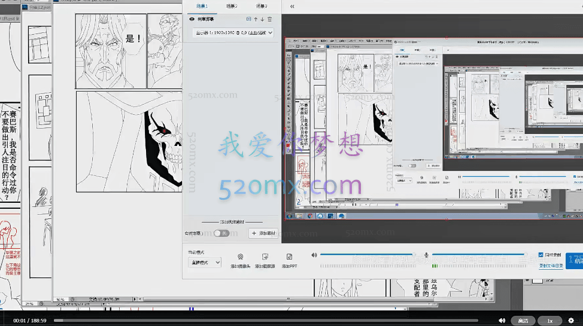The width and height of the screenshot is (583, 326).
Task: Adjust the speaker volume slider
Action: click(368, 255)
